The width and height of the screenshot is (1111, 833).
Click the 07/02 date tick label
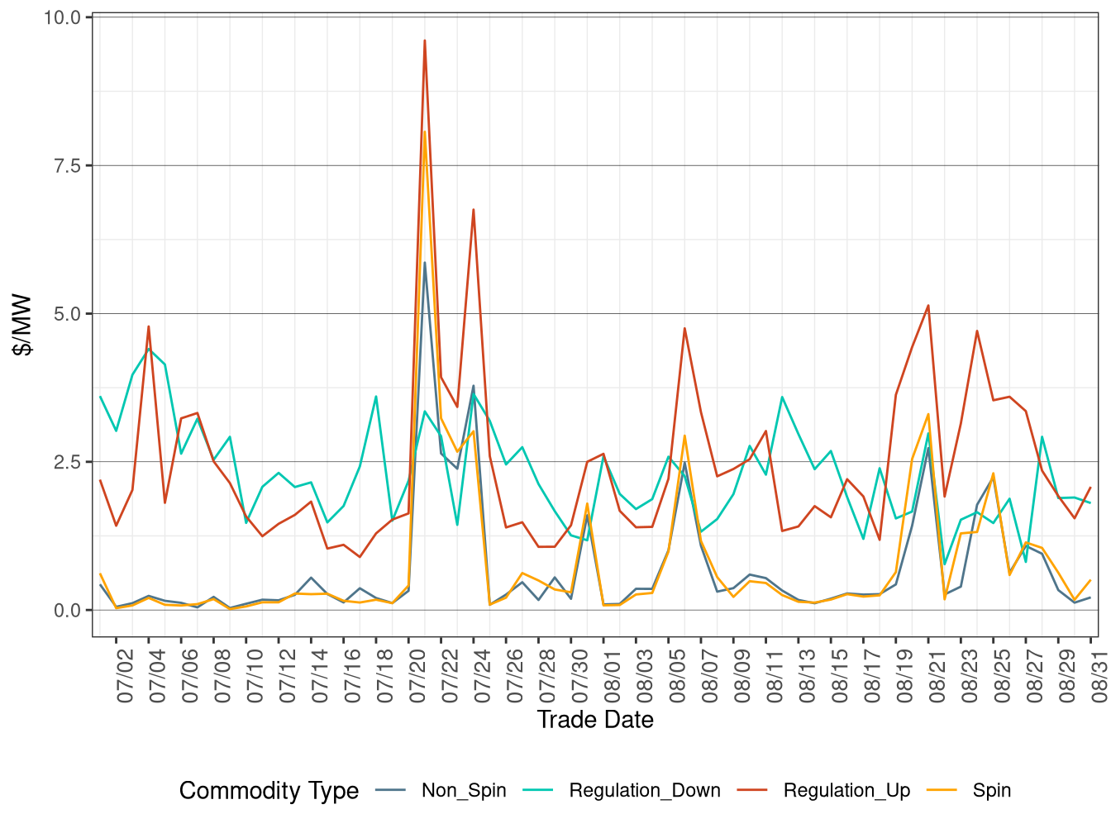point(125,676)
